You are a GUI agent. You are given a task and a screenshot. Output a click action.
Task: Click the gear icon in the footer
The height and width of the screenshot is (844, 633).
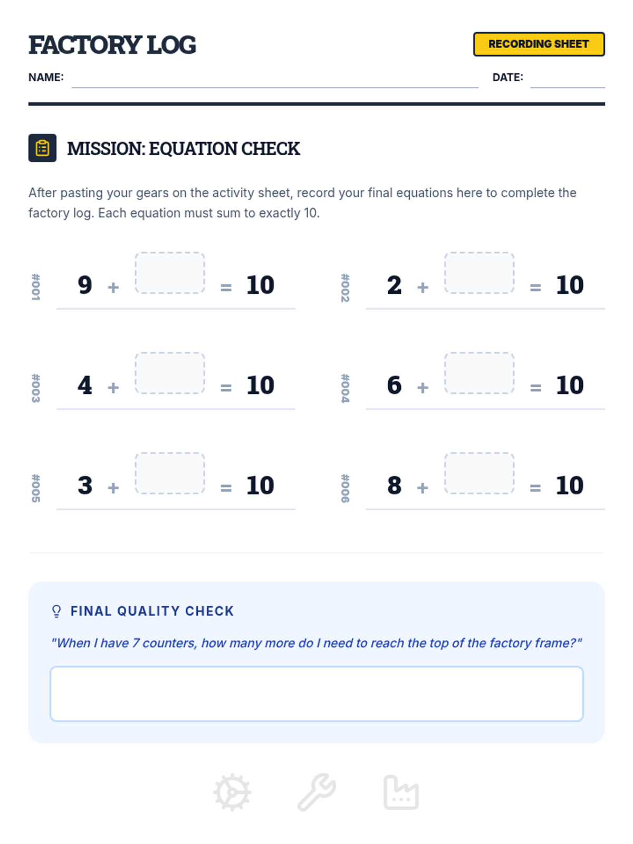pyautogui.click(x=232, y=792)
